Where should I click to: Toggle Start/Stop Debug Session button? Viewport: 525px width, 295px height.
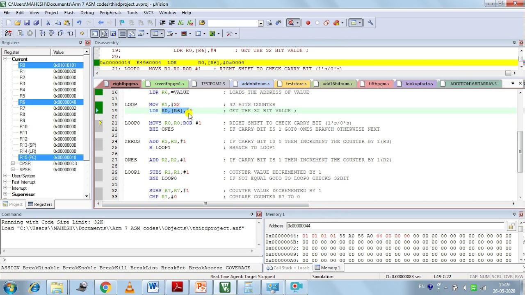click(291, 23)
